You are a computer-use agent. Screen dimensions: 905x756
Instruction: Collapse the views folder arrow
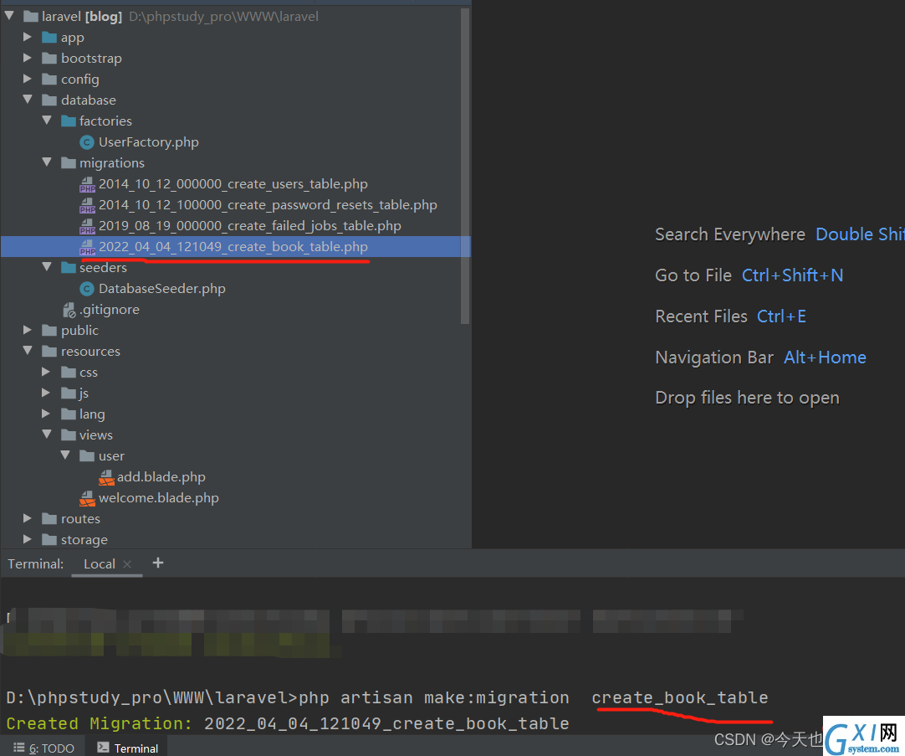(x=47, y=435)
